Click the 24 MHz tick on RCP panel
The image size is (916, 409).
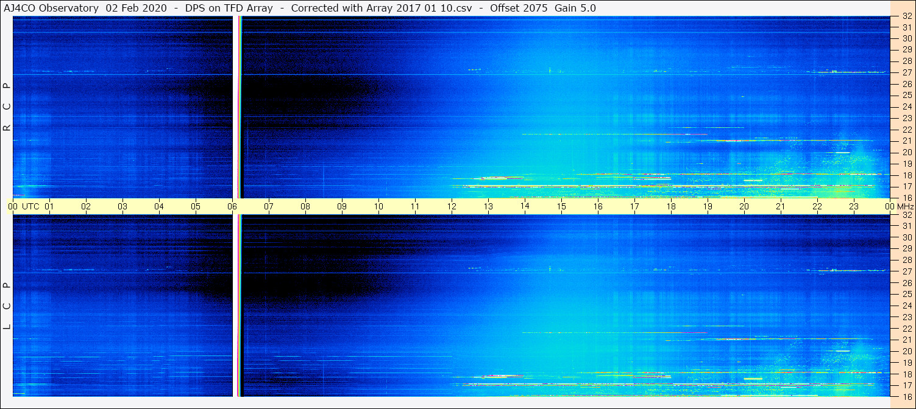point(906,107)
